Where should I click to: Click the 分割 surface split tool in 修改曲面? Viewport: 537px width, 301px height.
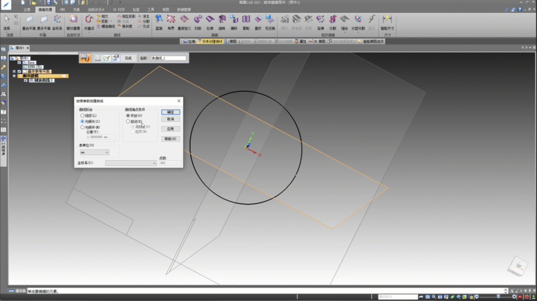pos(332,22)
